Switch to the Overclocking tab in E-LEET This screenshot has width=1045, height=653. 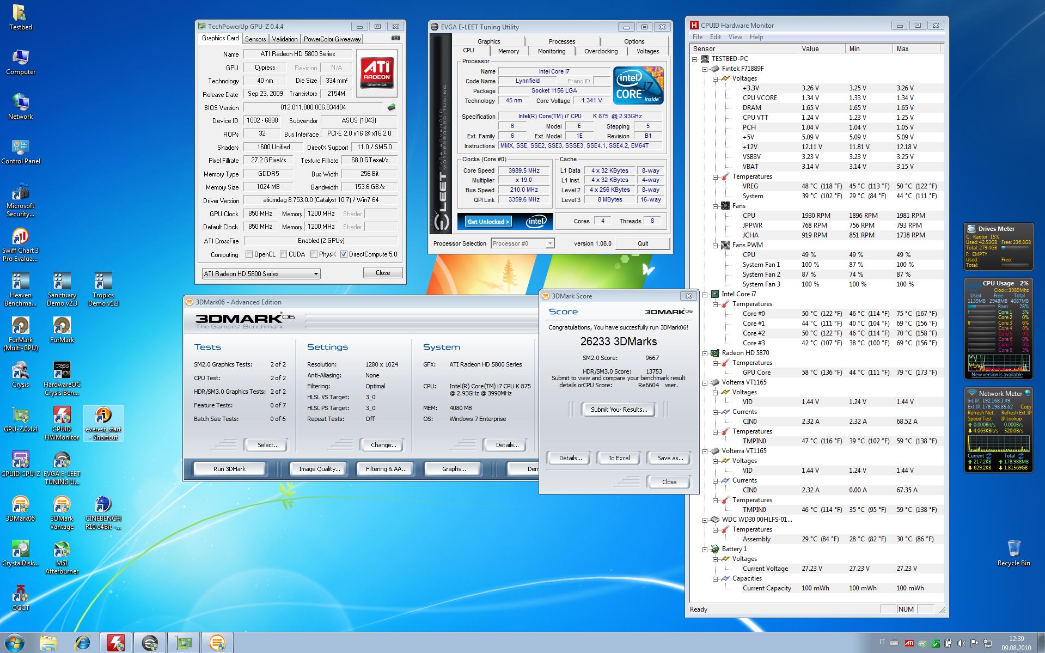(x=601, y=51)
